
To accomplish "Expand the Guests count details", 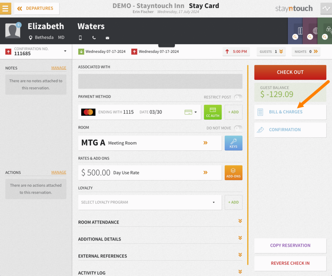I will (x=271, y=52).
